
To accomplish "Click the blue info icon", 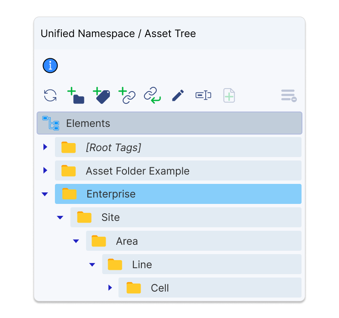I will point(50,66).
